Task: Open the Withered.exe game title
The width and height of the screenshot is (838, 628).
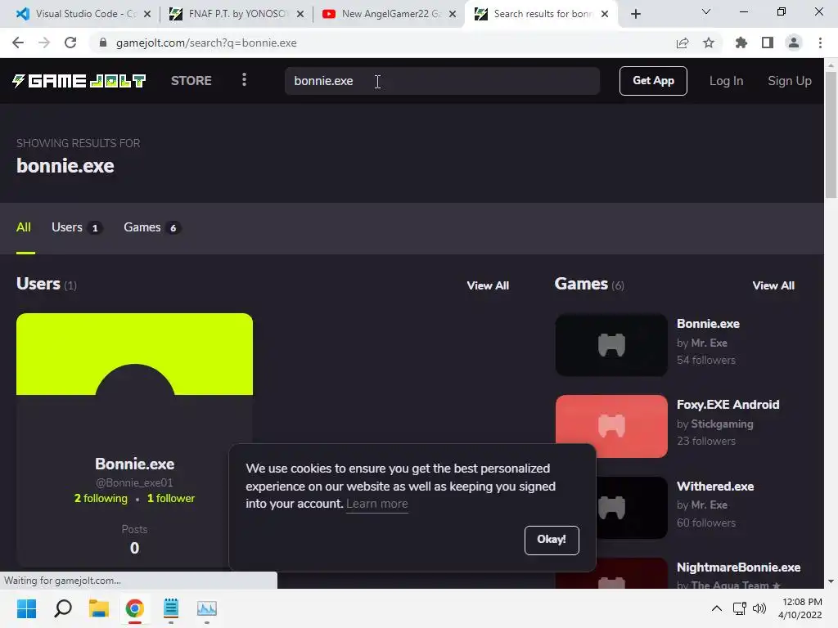Action: (x=715, y=487)
